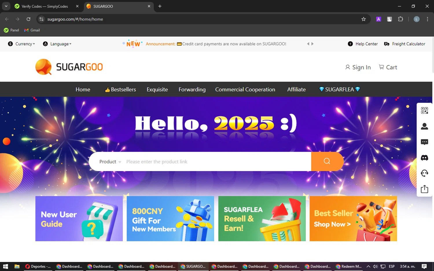Open the New User Guide banner

(x=79, y=219)
